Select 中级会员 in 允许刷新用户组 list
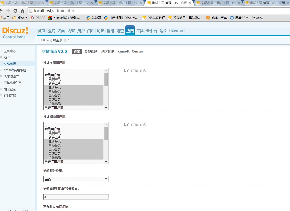This screenshot has height=211, width=290. point(74,145)
